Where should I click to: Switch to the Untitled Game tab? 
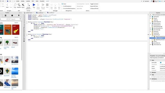(x=29, y=13)
